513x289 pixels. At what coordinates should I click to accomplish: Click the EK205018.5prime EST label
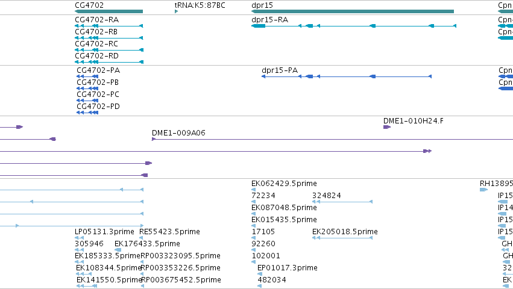(345, 232)
